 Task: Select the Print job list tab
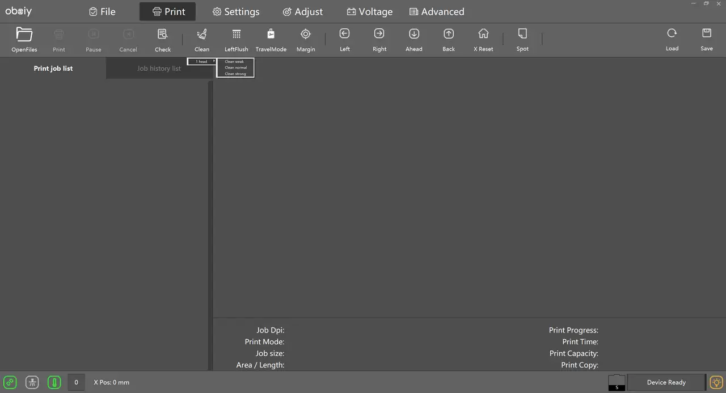[53, 69]
